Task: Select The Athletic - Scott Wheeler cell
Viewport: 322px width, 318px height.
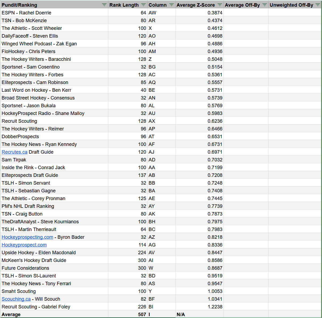Action: click(x=54, y=28)
